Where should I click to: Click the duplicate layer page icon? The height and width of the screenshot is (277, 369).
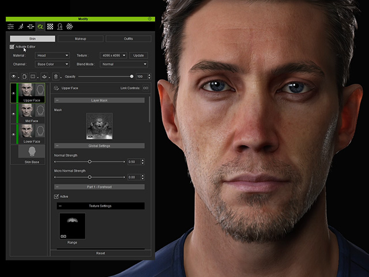(x=24, y=76)
